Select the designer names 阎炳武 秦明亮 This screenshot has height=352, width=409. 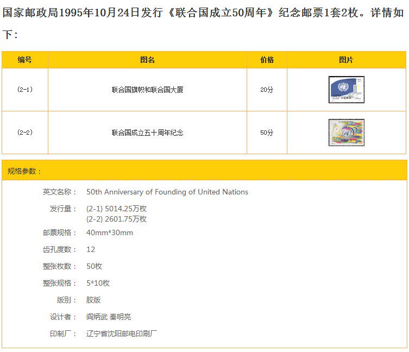pos(109,317)
